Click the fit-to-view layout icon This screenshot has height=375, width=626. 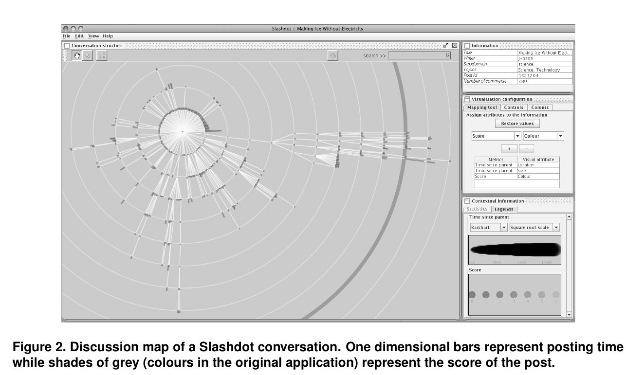(102, 55)
